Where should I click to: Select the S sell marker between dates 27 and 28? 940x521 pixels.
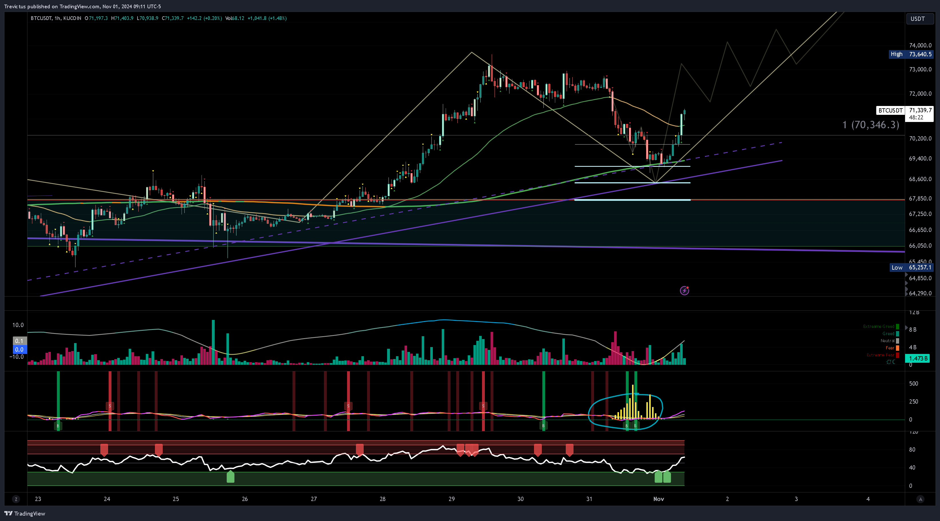[x=348, y=406]
